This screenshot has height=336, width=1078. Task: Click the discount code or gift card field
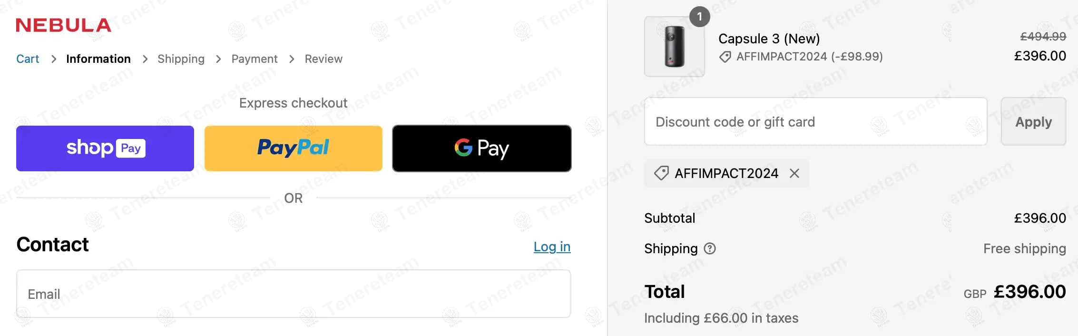point(815,122)
